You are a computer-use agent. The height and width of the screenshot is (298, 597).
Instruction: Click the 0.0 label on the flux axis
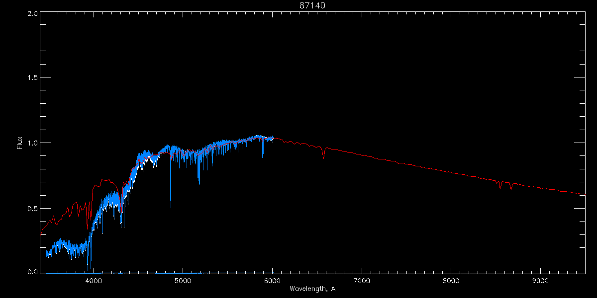click(x=32, y=272)
